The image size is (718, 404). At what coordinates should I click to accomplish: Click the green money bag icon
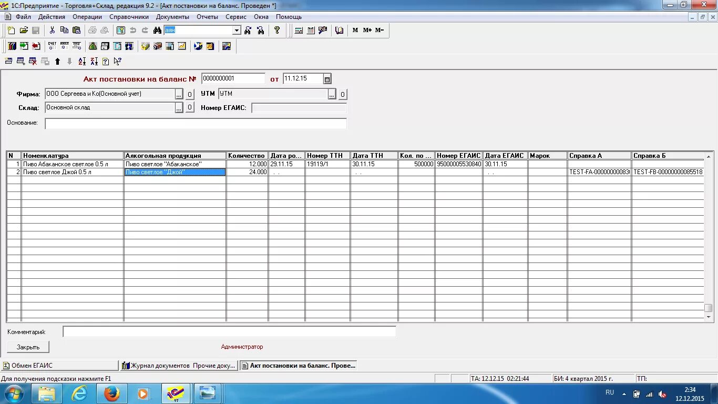coord(93,46)
